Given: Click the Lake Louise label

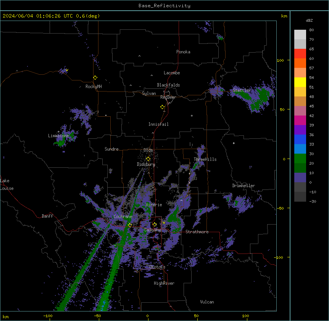Looking at the screenshot, I should [x=7, y=185].
